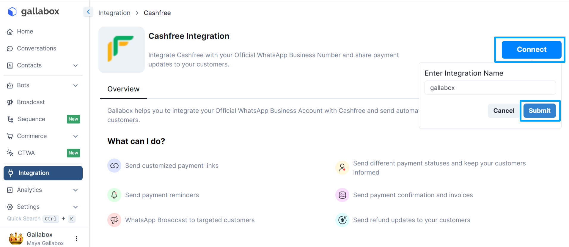Expand the Settings submenu chevron
The height and width of the screenshot is (247, 569).
tap(76, 207)
